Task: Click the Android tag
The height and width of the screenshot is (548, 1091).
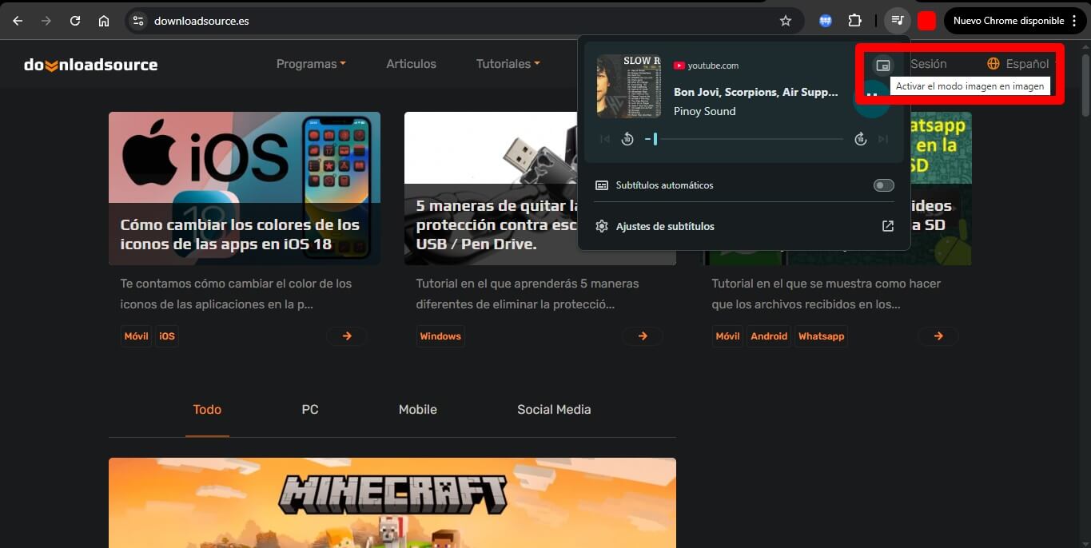Action: pyautogui.click(x=769, y=336)
